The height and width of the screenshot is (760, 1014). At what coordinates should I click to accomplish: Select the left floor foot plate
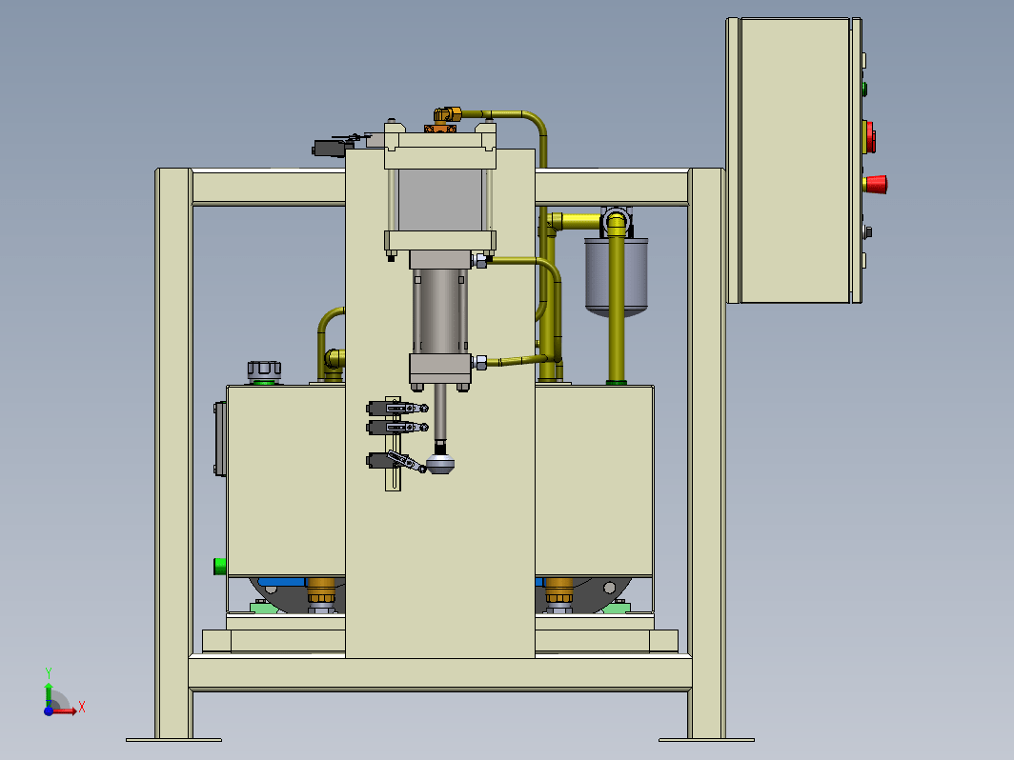pos(174,740)
